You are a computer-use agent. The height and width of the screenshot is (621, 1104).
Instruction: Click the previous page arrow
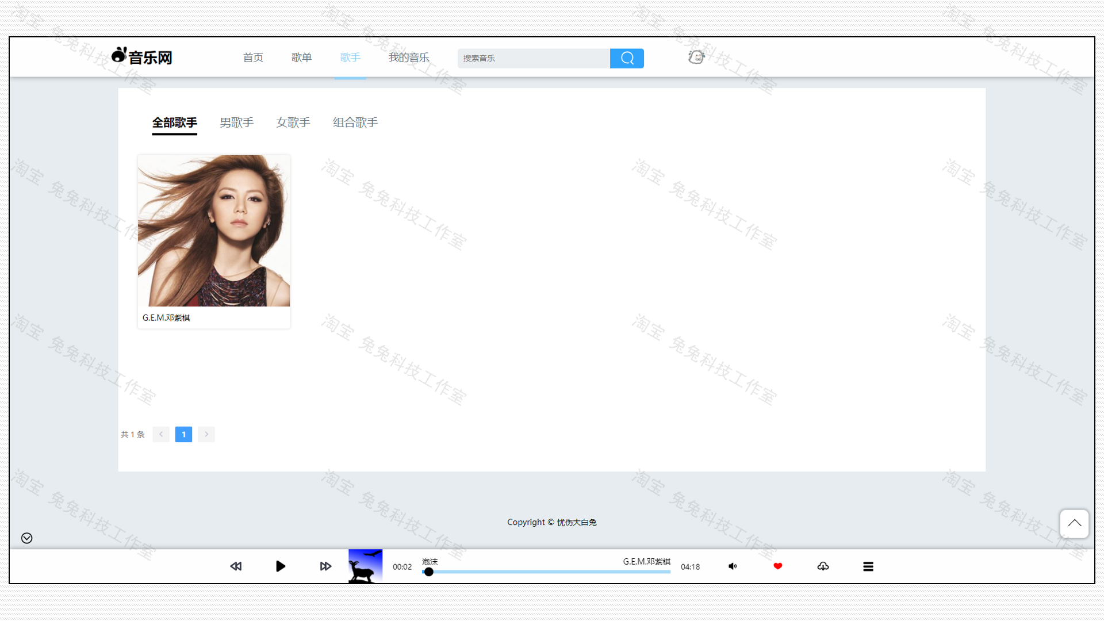(x=161, y=434)
